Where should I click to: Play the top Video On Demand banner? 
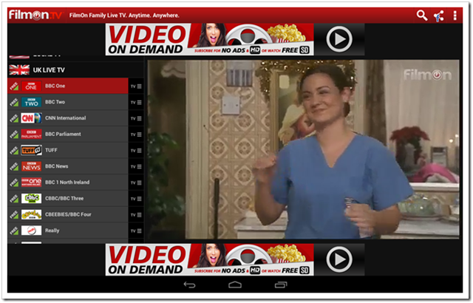339,39
